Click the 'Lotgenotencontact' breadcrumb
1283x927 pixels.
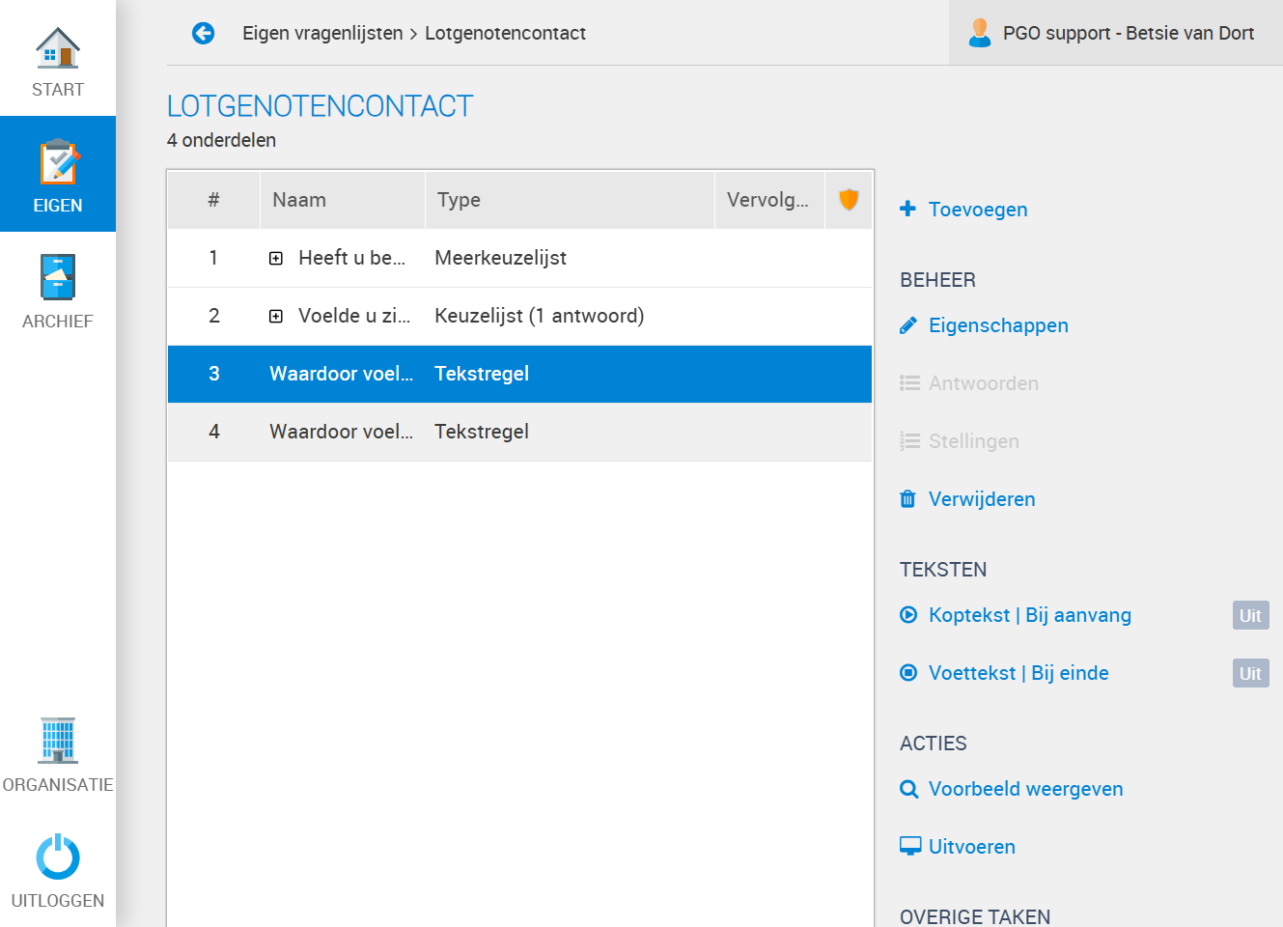click(505, 33)
